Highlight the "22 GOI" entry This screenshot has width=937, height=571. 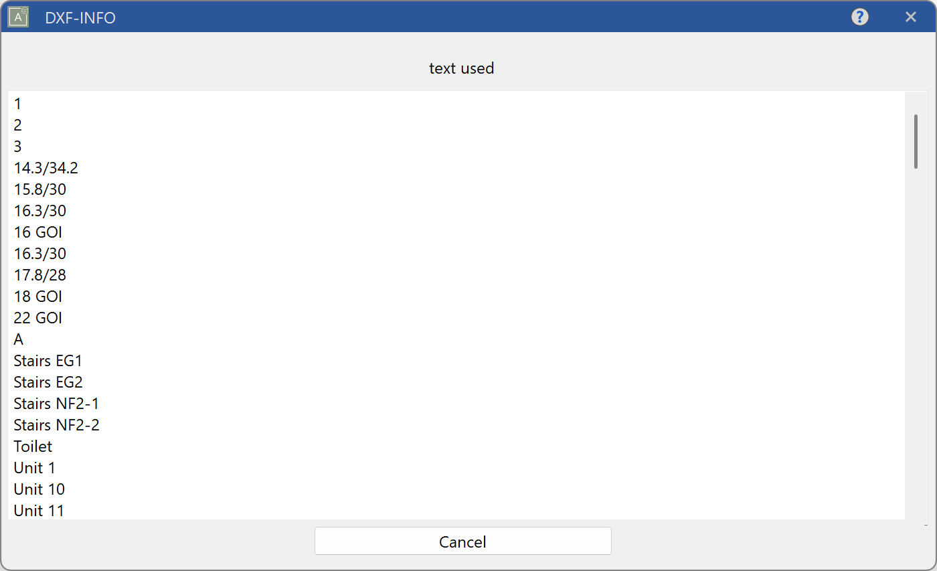(x=38, y=318)
